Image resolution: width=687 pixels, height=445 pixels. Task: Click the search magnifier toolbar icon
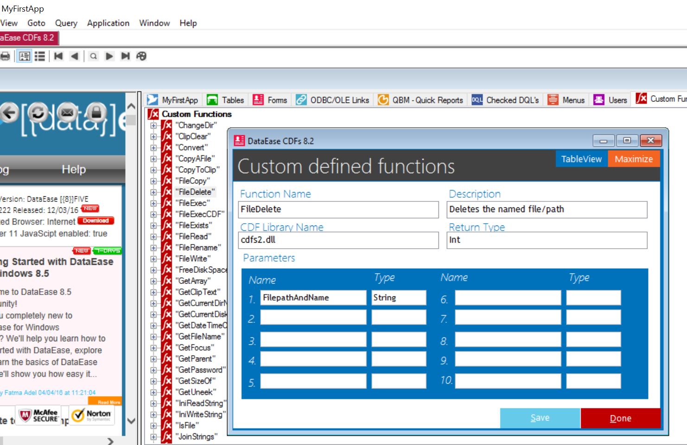(94, 56)
